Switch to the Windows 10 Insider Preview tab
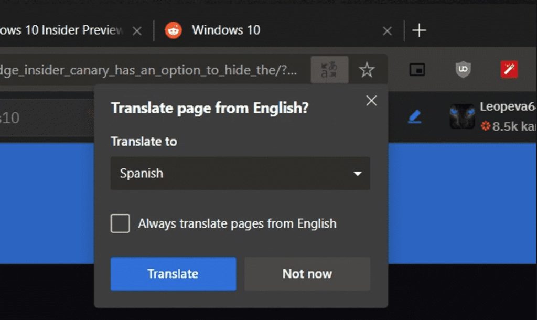 point(60,30)
